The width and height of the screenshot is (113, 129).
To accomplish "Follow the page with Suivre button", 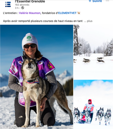I will pyautogui.click(x=95, y=1).
